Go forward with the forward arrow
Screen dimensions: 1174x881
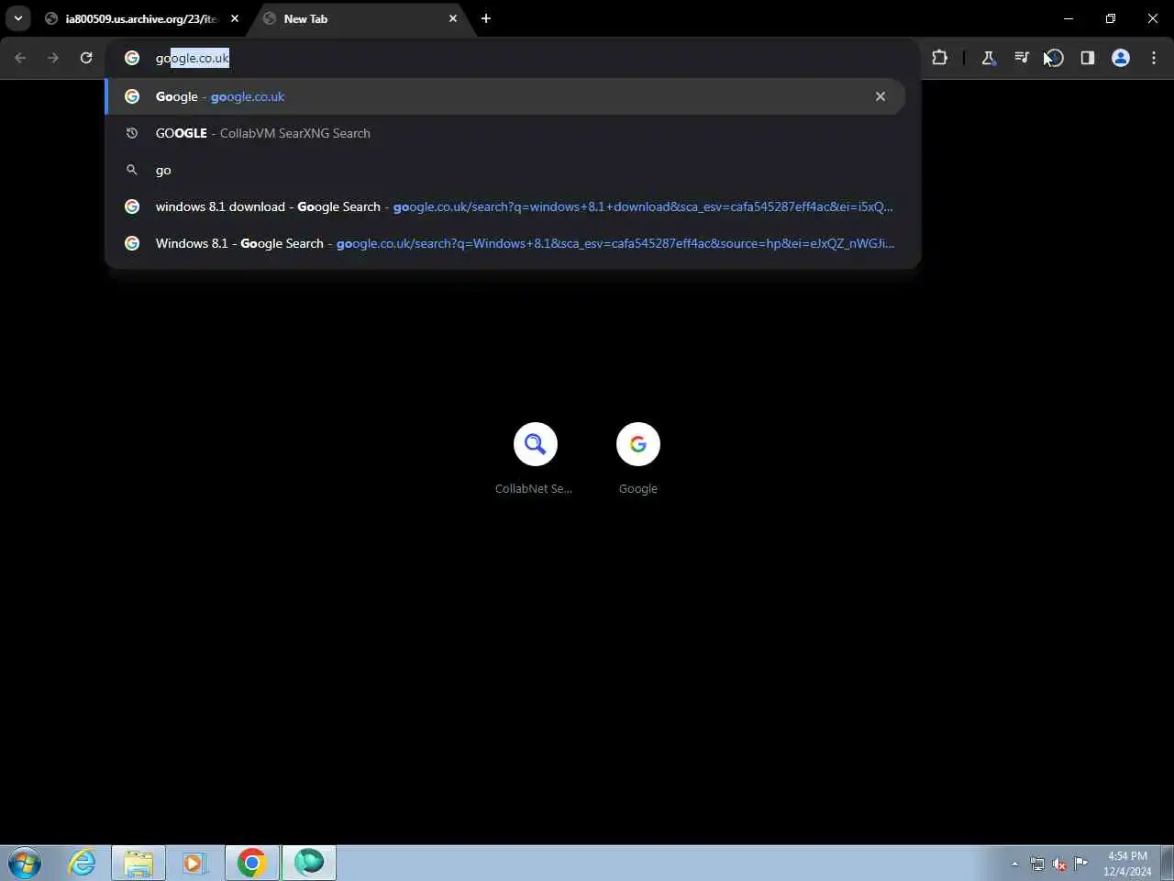53,58
